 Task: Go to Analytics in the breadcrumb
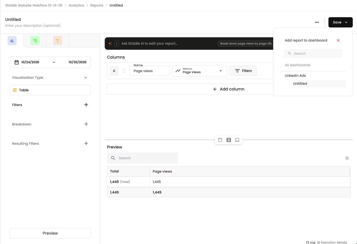click(x=76, y=5)
